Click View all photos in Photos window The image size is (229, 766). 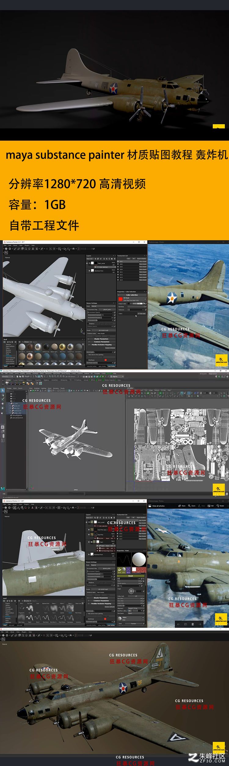157,506
